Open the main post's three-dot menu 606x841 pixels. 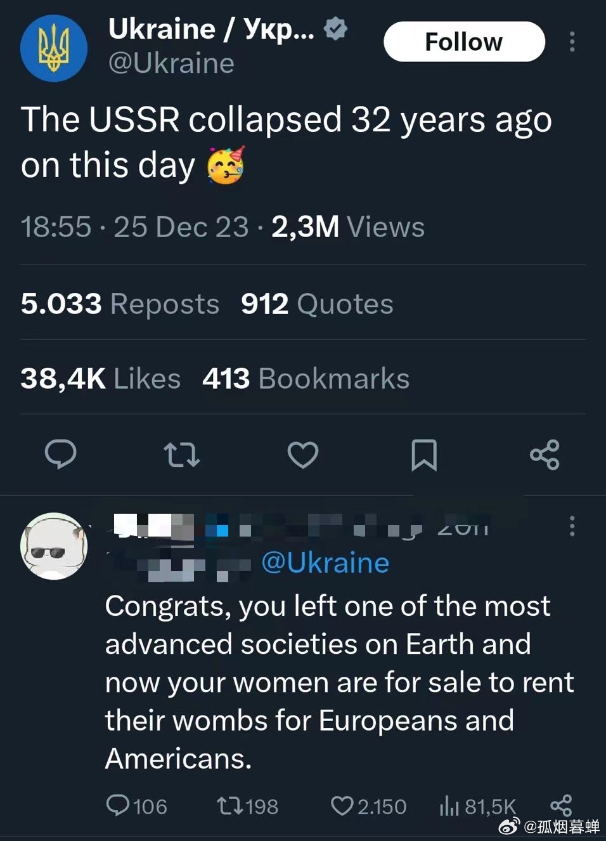tap(572, 42)
